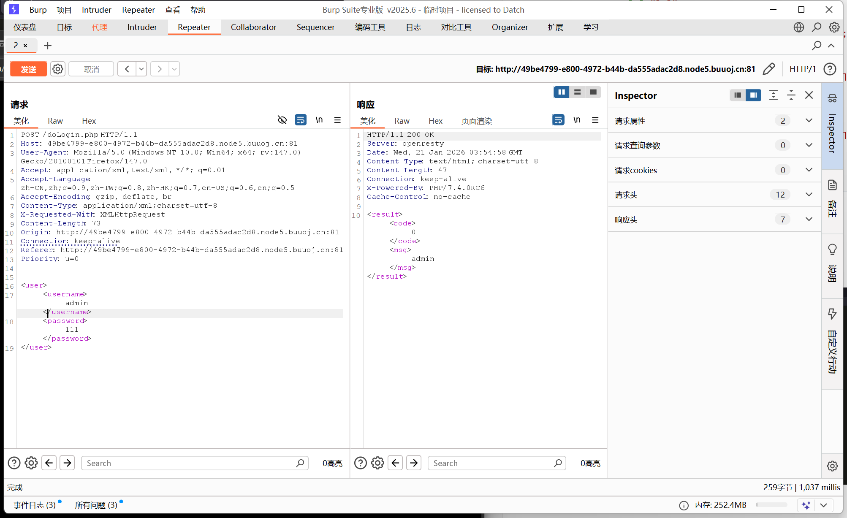Screen dimensions: 847x518
Task: Expand the 响应头 section in Inspector
Action: tap(809, 220)
